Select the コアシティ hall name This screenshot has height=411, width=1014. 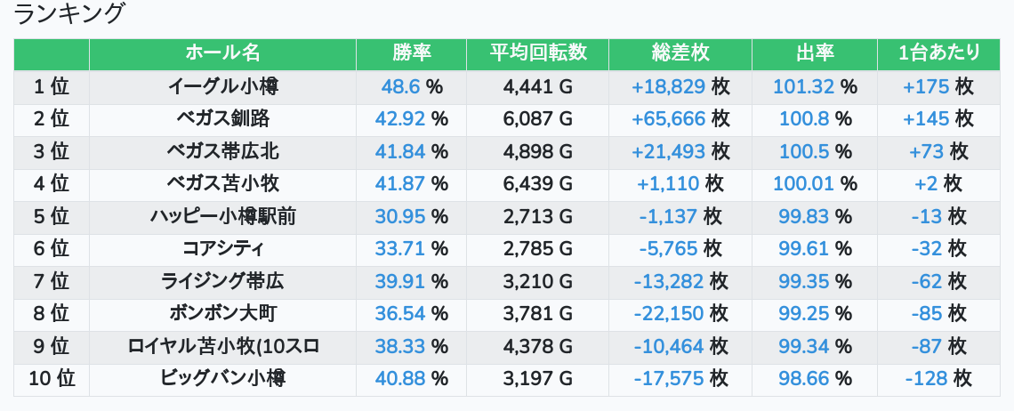222,248
